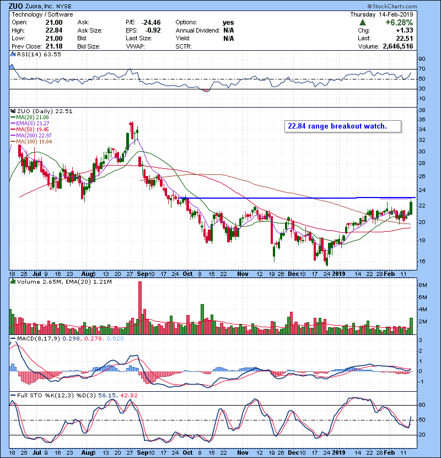Select the header Volume value 2,646,516

[398, 46]
